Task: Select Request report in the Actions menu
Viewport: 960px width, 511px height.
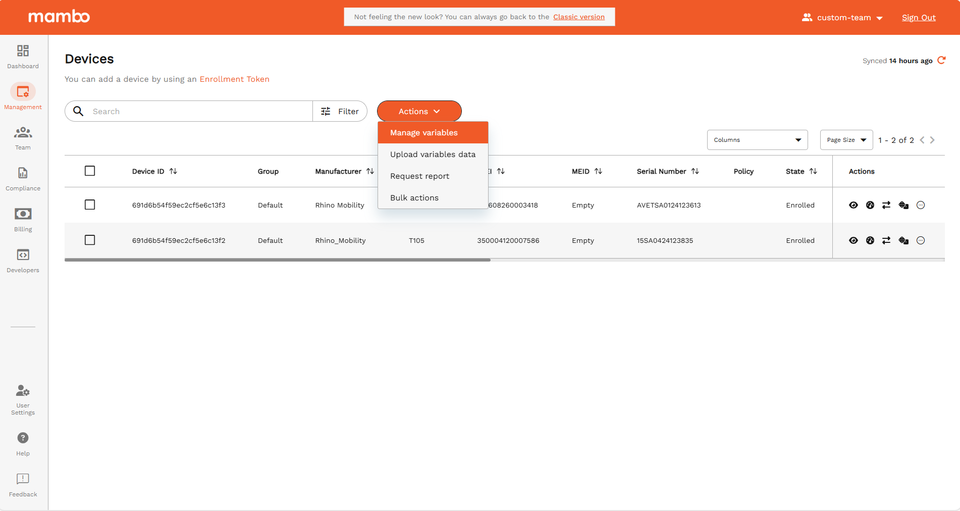Action: pos(419,176)
